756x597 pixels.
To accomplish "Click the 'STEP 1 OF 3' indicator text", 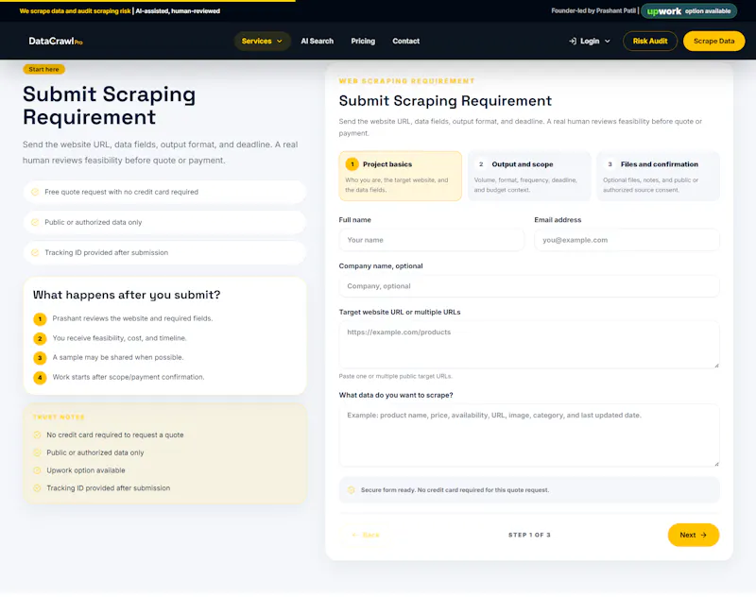I will point(529,535).
